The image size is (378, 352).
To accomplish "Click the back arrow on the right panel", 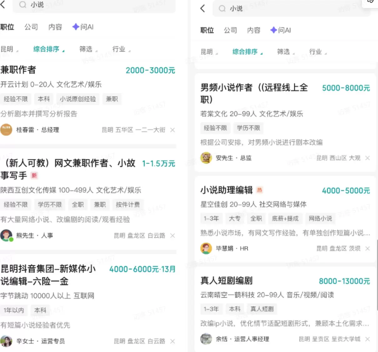I will pyautogui.click(x=203, y=8).
